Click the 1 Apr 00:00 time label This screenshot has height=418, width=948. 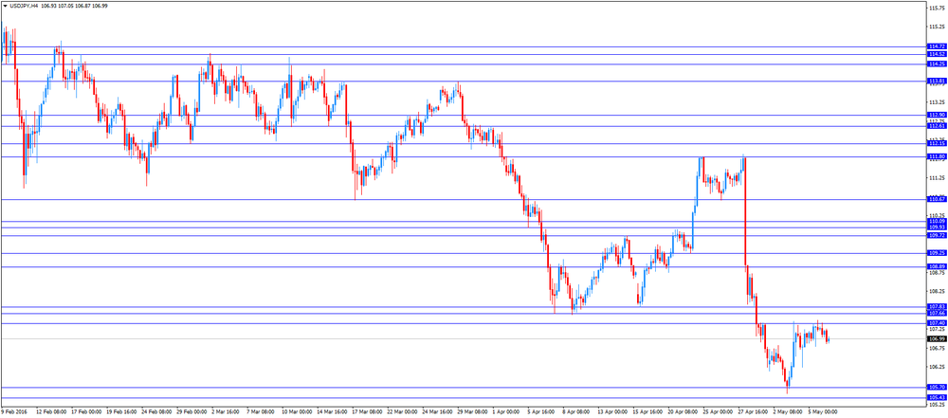[x=507, y=412]
